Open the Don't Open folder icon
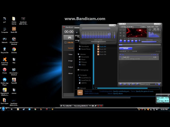170x127 pixels. coord(5,101)
